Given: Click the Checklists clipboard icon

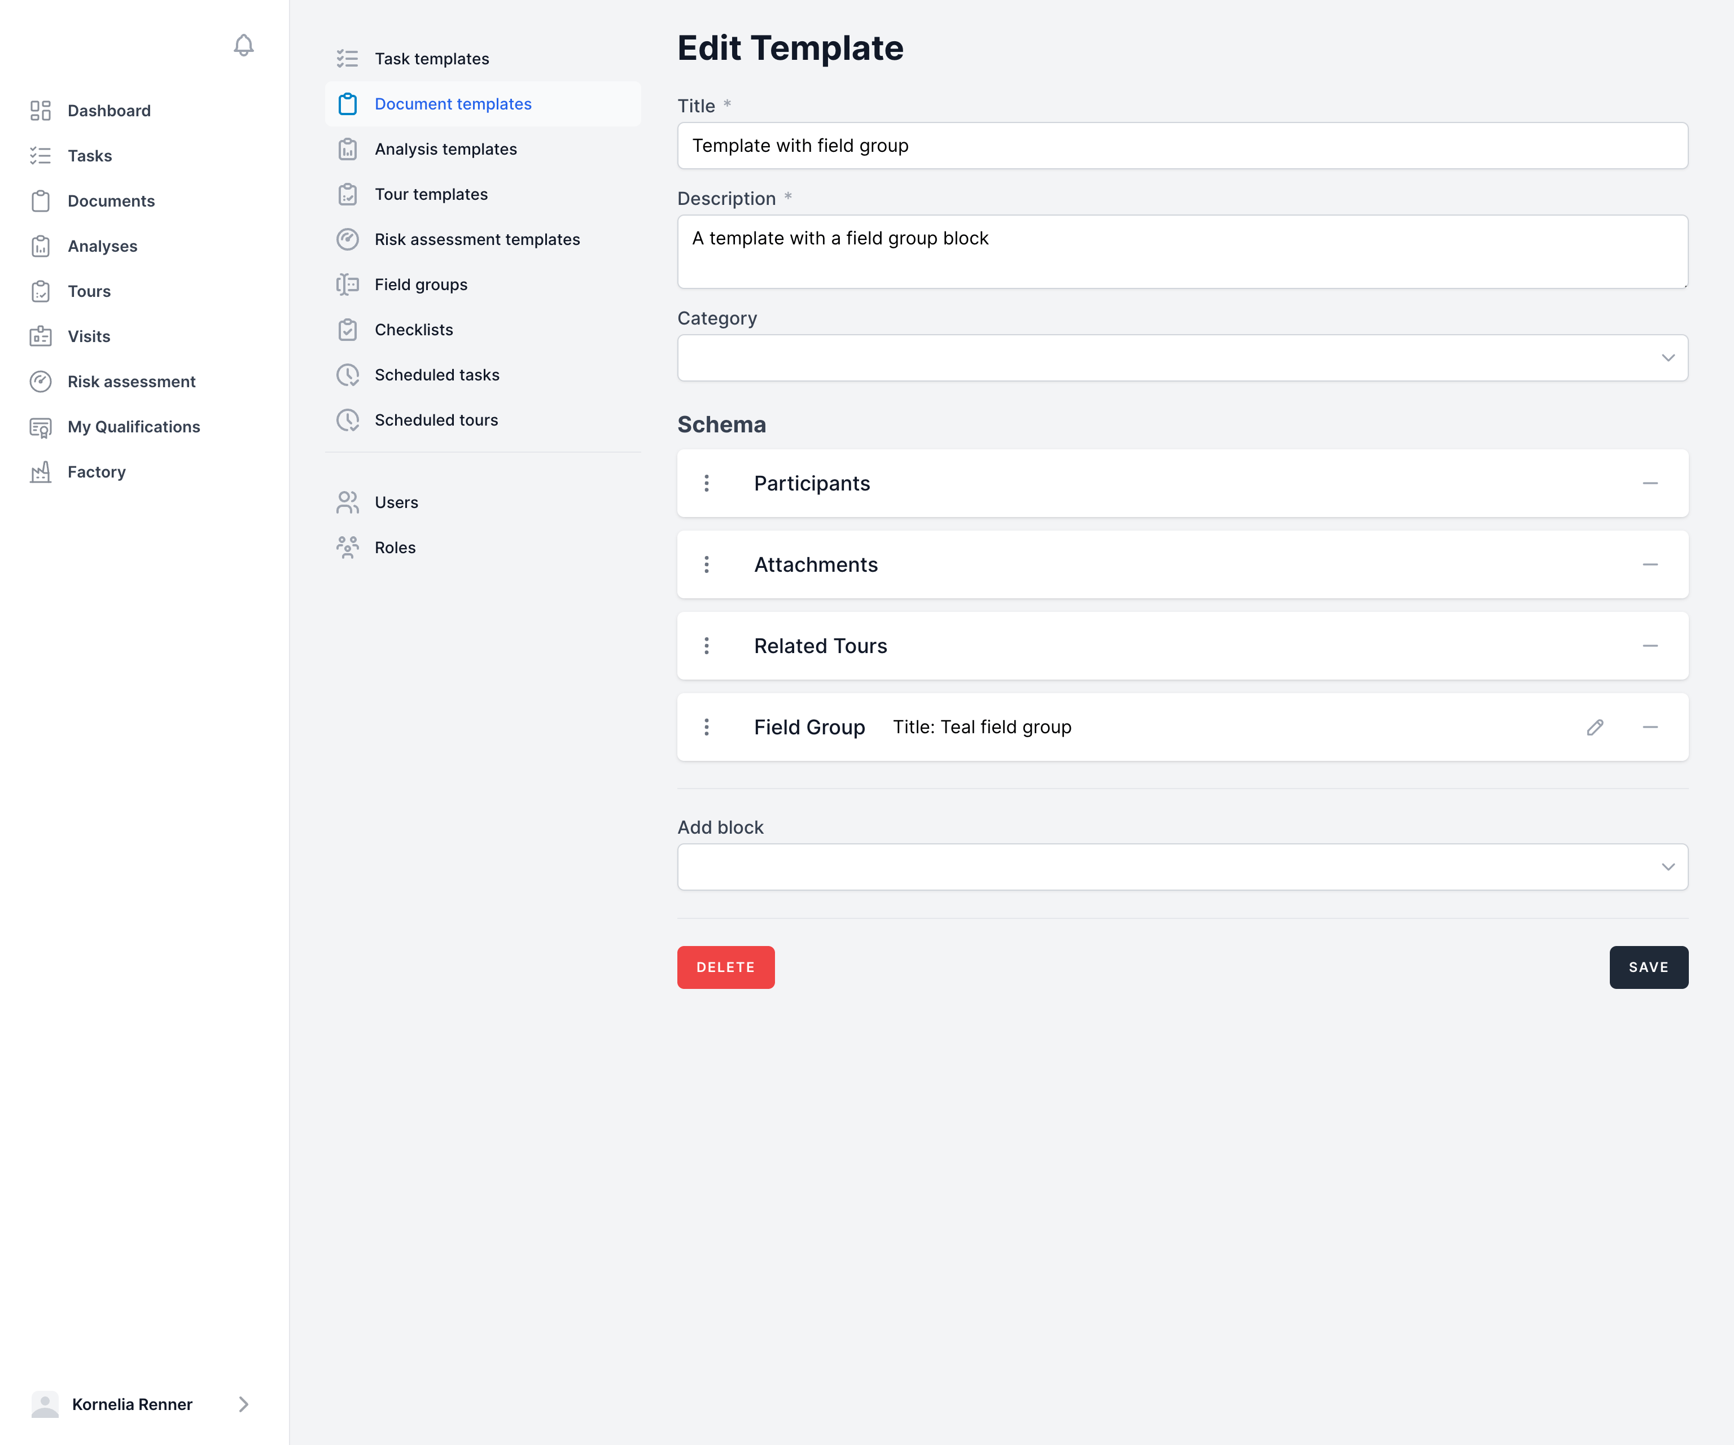Looking at the screenshot, I should pyautogui.click(x=348, y=330).
